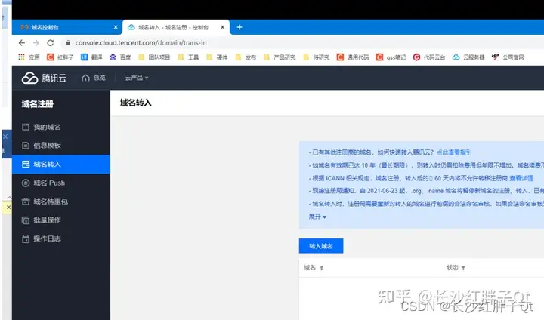Go back with the browser back arrow
This screenshot has height=320, width=544.
(21, 43)
